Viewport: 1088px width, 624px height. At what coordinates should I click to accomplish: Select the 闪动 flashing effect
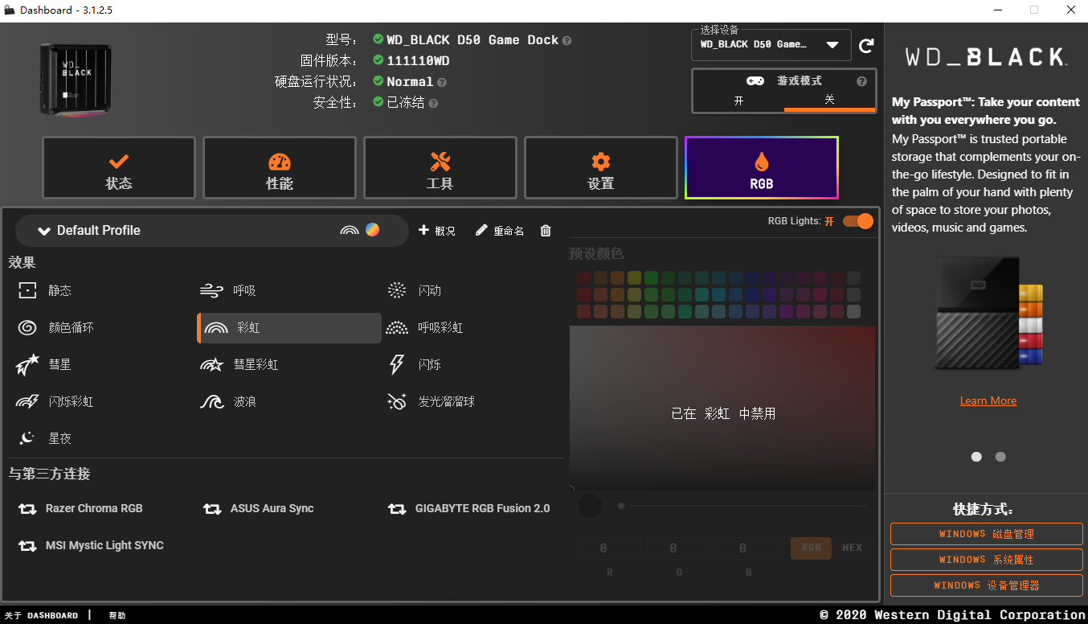pos(415,291)
